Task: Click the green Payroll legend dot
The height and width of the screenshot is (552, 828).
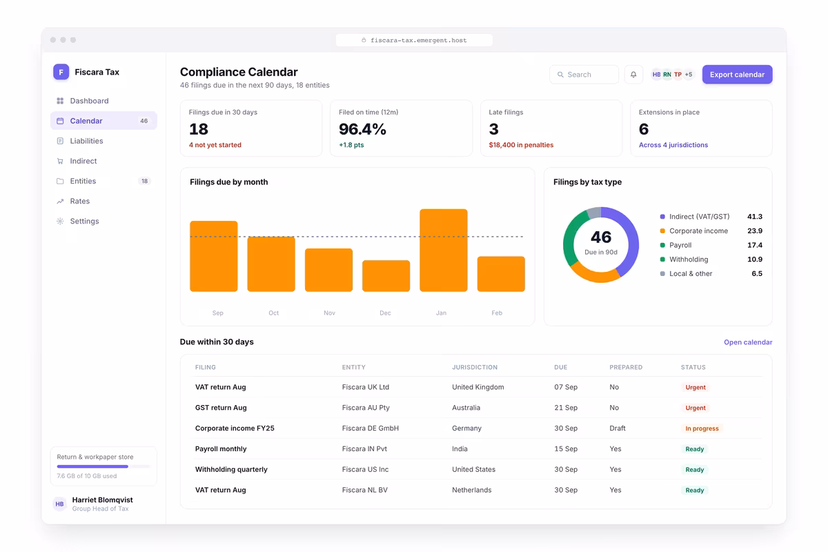Action: coord(662,245)
